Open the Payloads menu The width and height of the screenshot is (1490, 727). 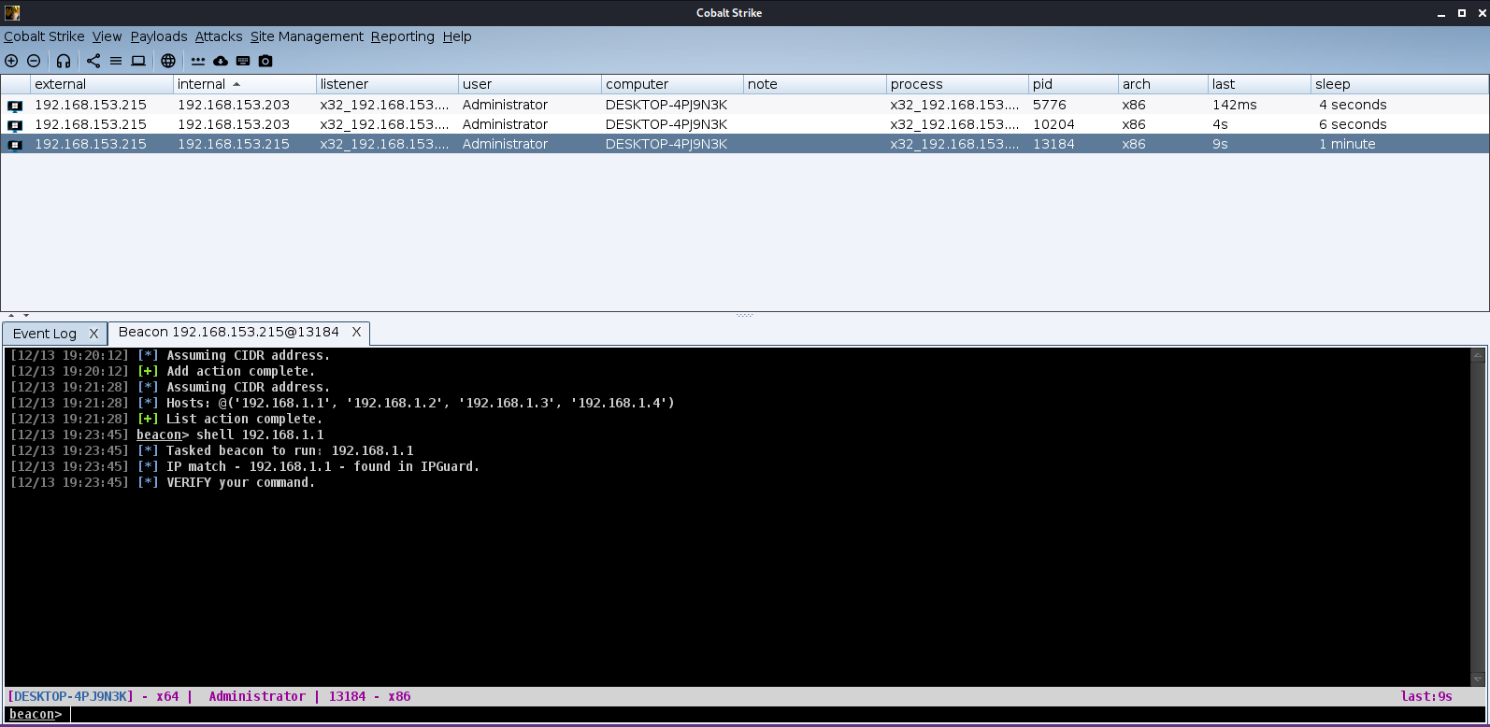159,36
